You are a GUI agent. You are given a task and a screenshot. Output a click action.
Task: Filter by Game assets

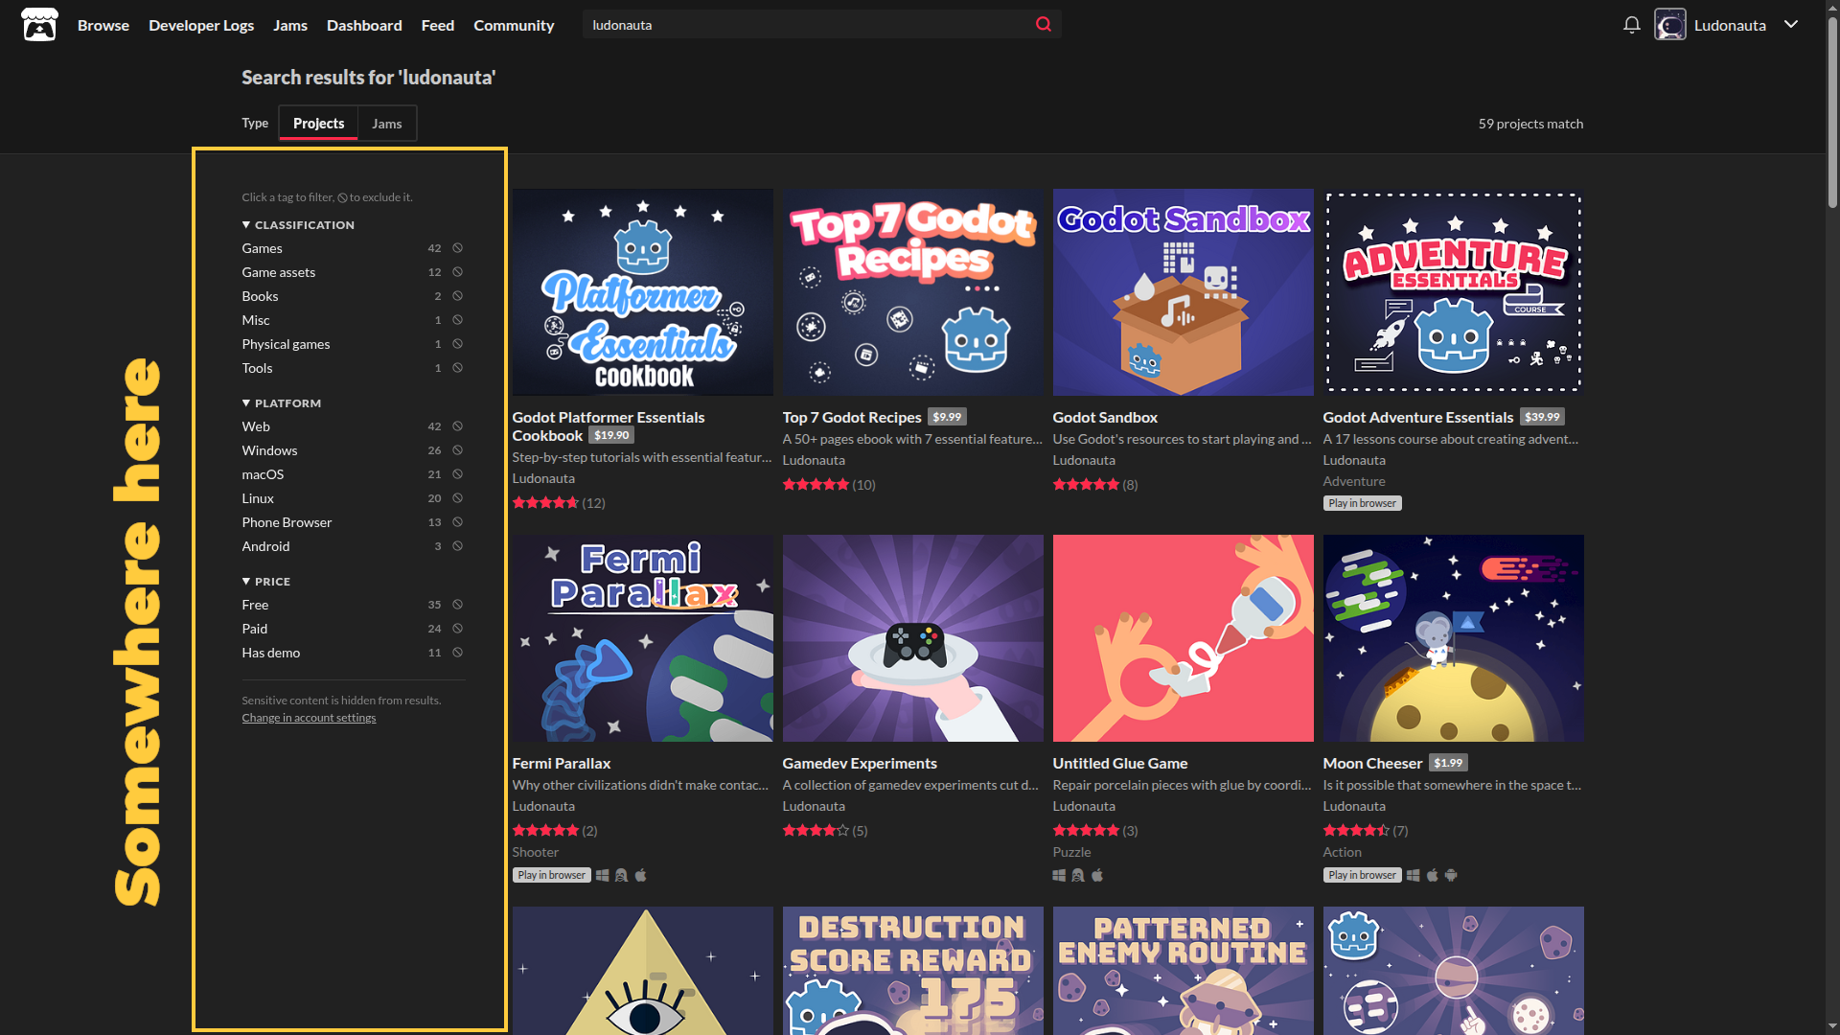(278, 272)
